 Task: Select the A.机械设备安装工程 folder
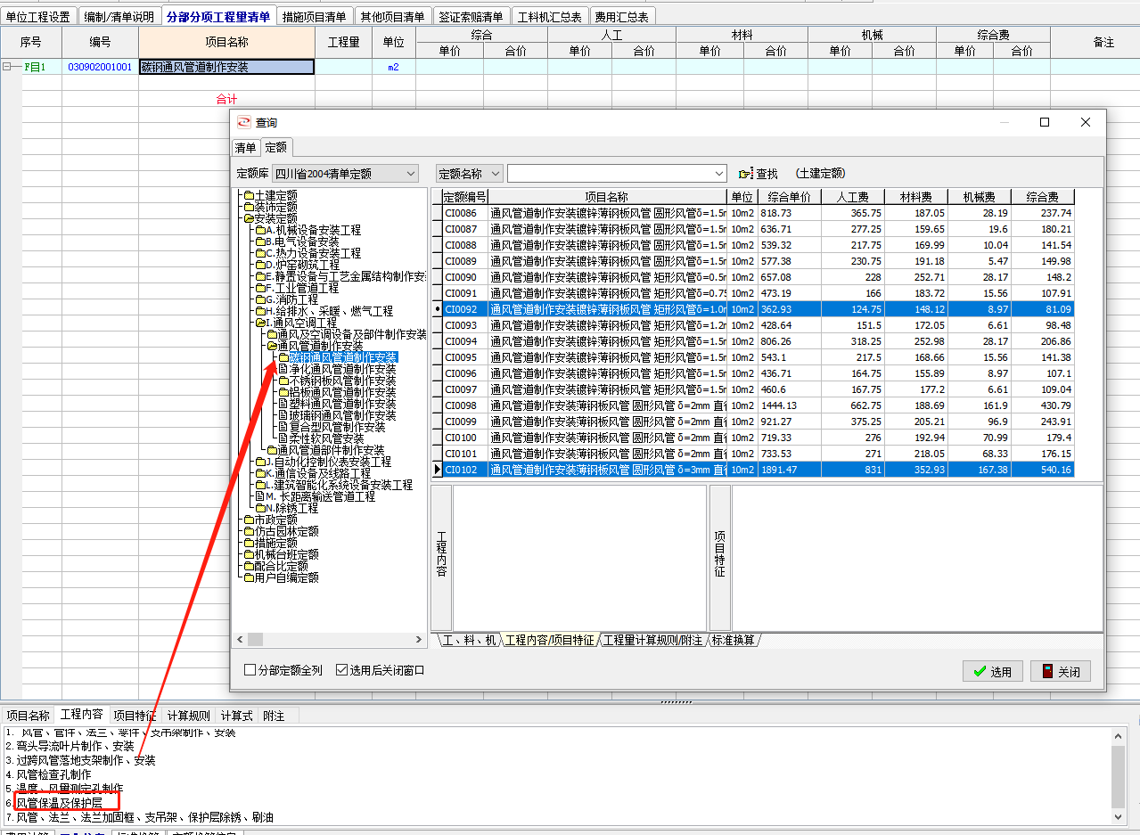(x=312, y=230)
